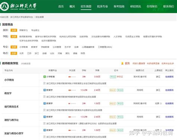The width and height of the screenshot is (177, 140).
Task: Select the orange 全部 option for 地点
Action: (14, 53)
